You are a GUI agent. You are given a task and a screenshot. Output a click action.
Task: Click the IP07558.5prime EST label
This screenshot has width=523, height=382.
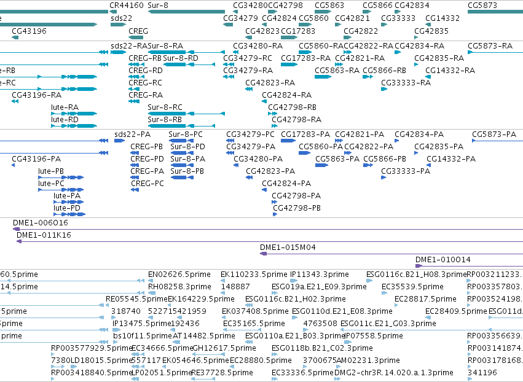coord(373,336)
